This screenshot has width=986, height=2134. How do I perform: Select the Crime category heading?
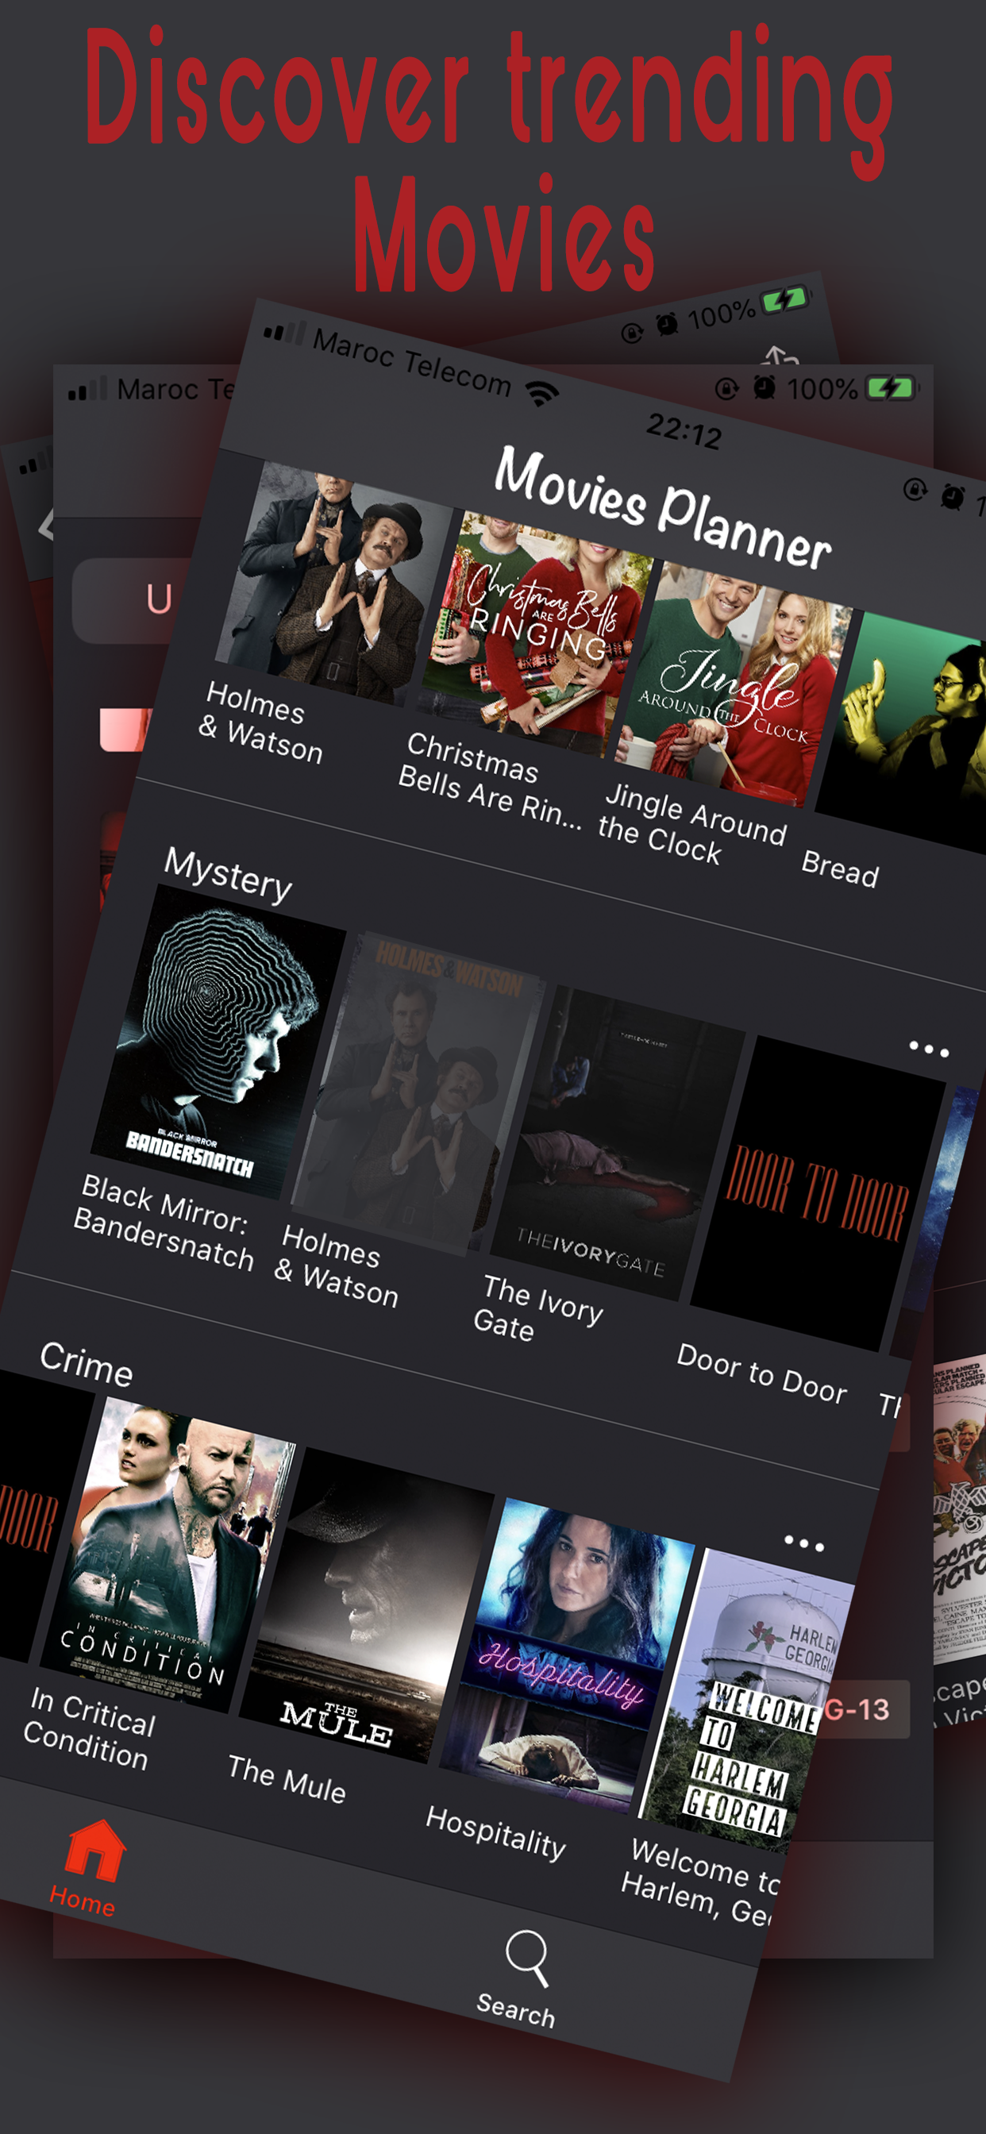(x=87, y=1364)
